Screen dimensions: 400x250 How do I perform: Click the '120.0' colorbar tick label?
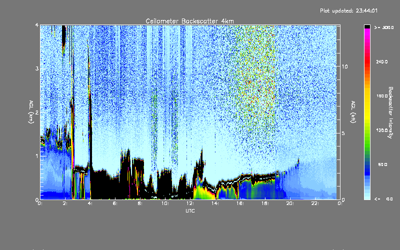click(382, 130)
